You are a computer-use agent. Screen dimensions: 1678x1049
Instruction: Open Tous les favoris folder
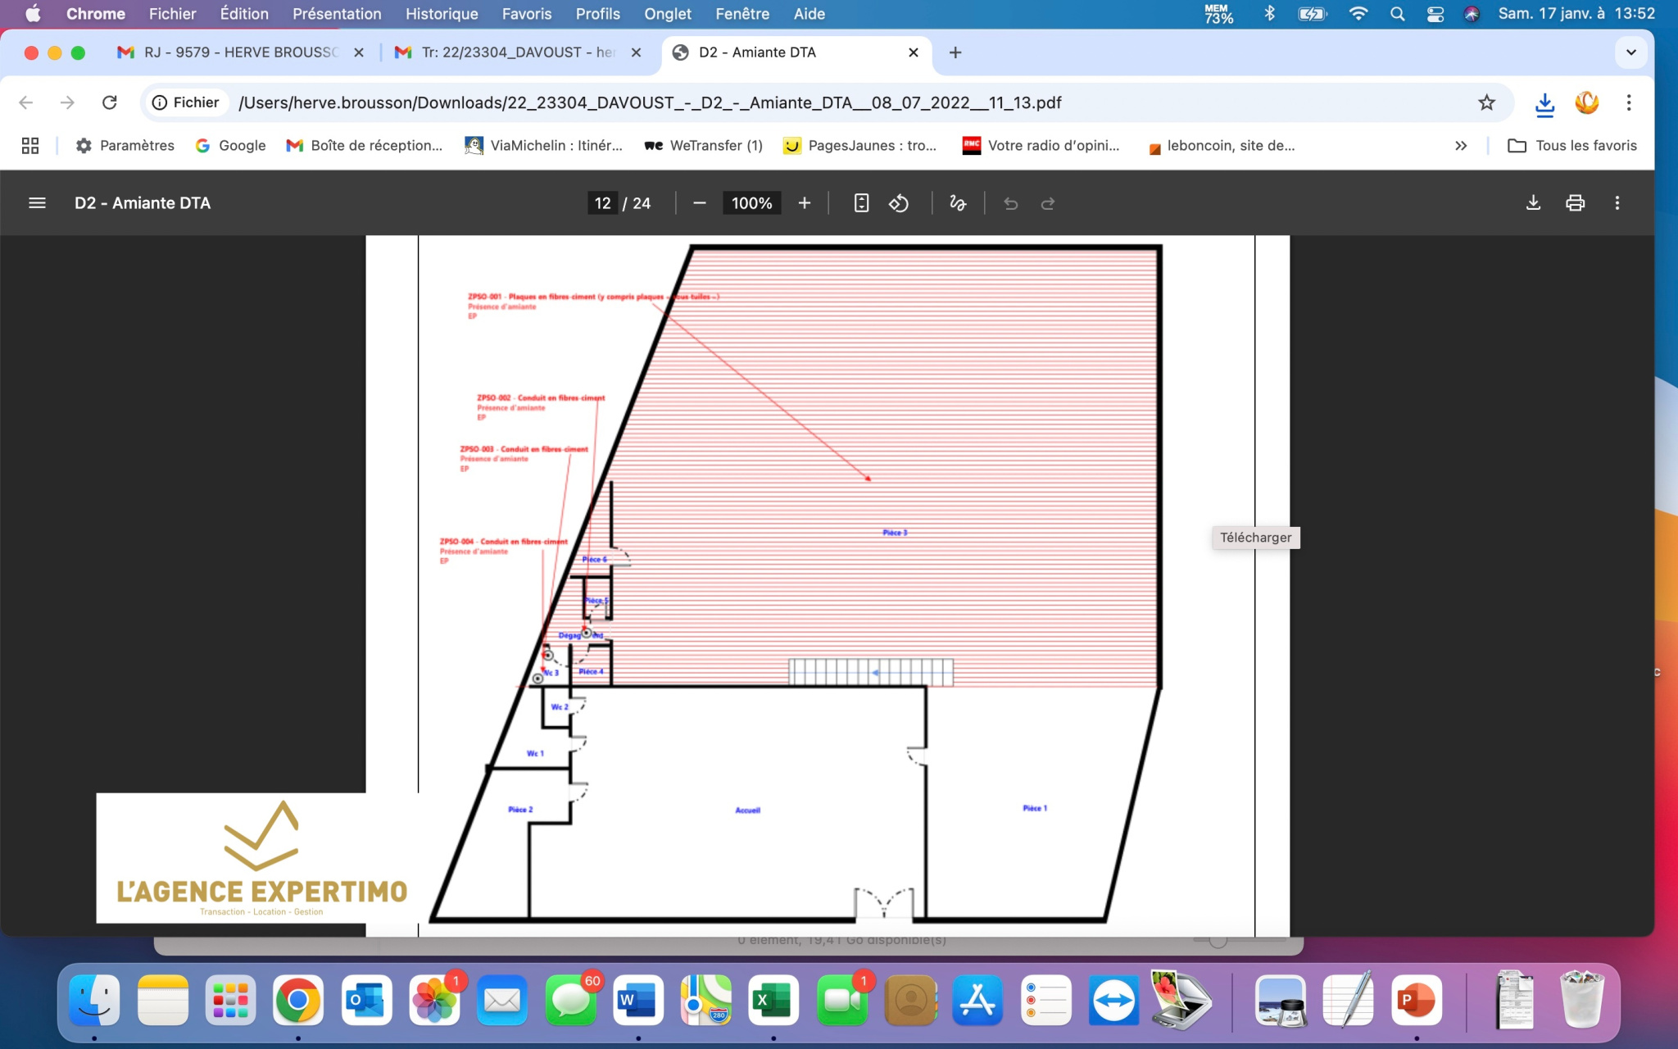click(x=1572, y=146)
